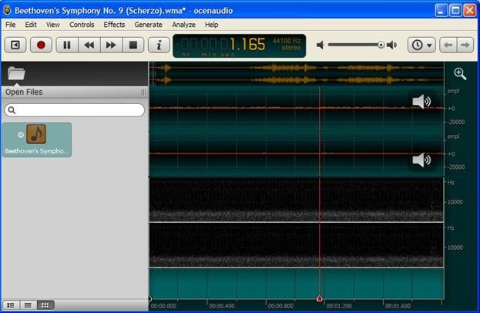Select the Beethoven's Symphony file thumbnail
Screen dimensions: 480x313
pos(36,140)
